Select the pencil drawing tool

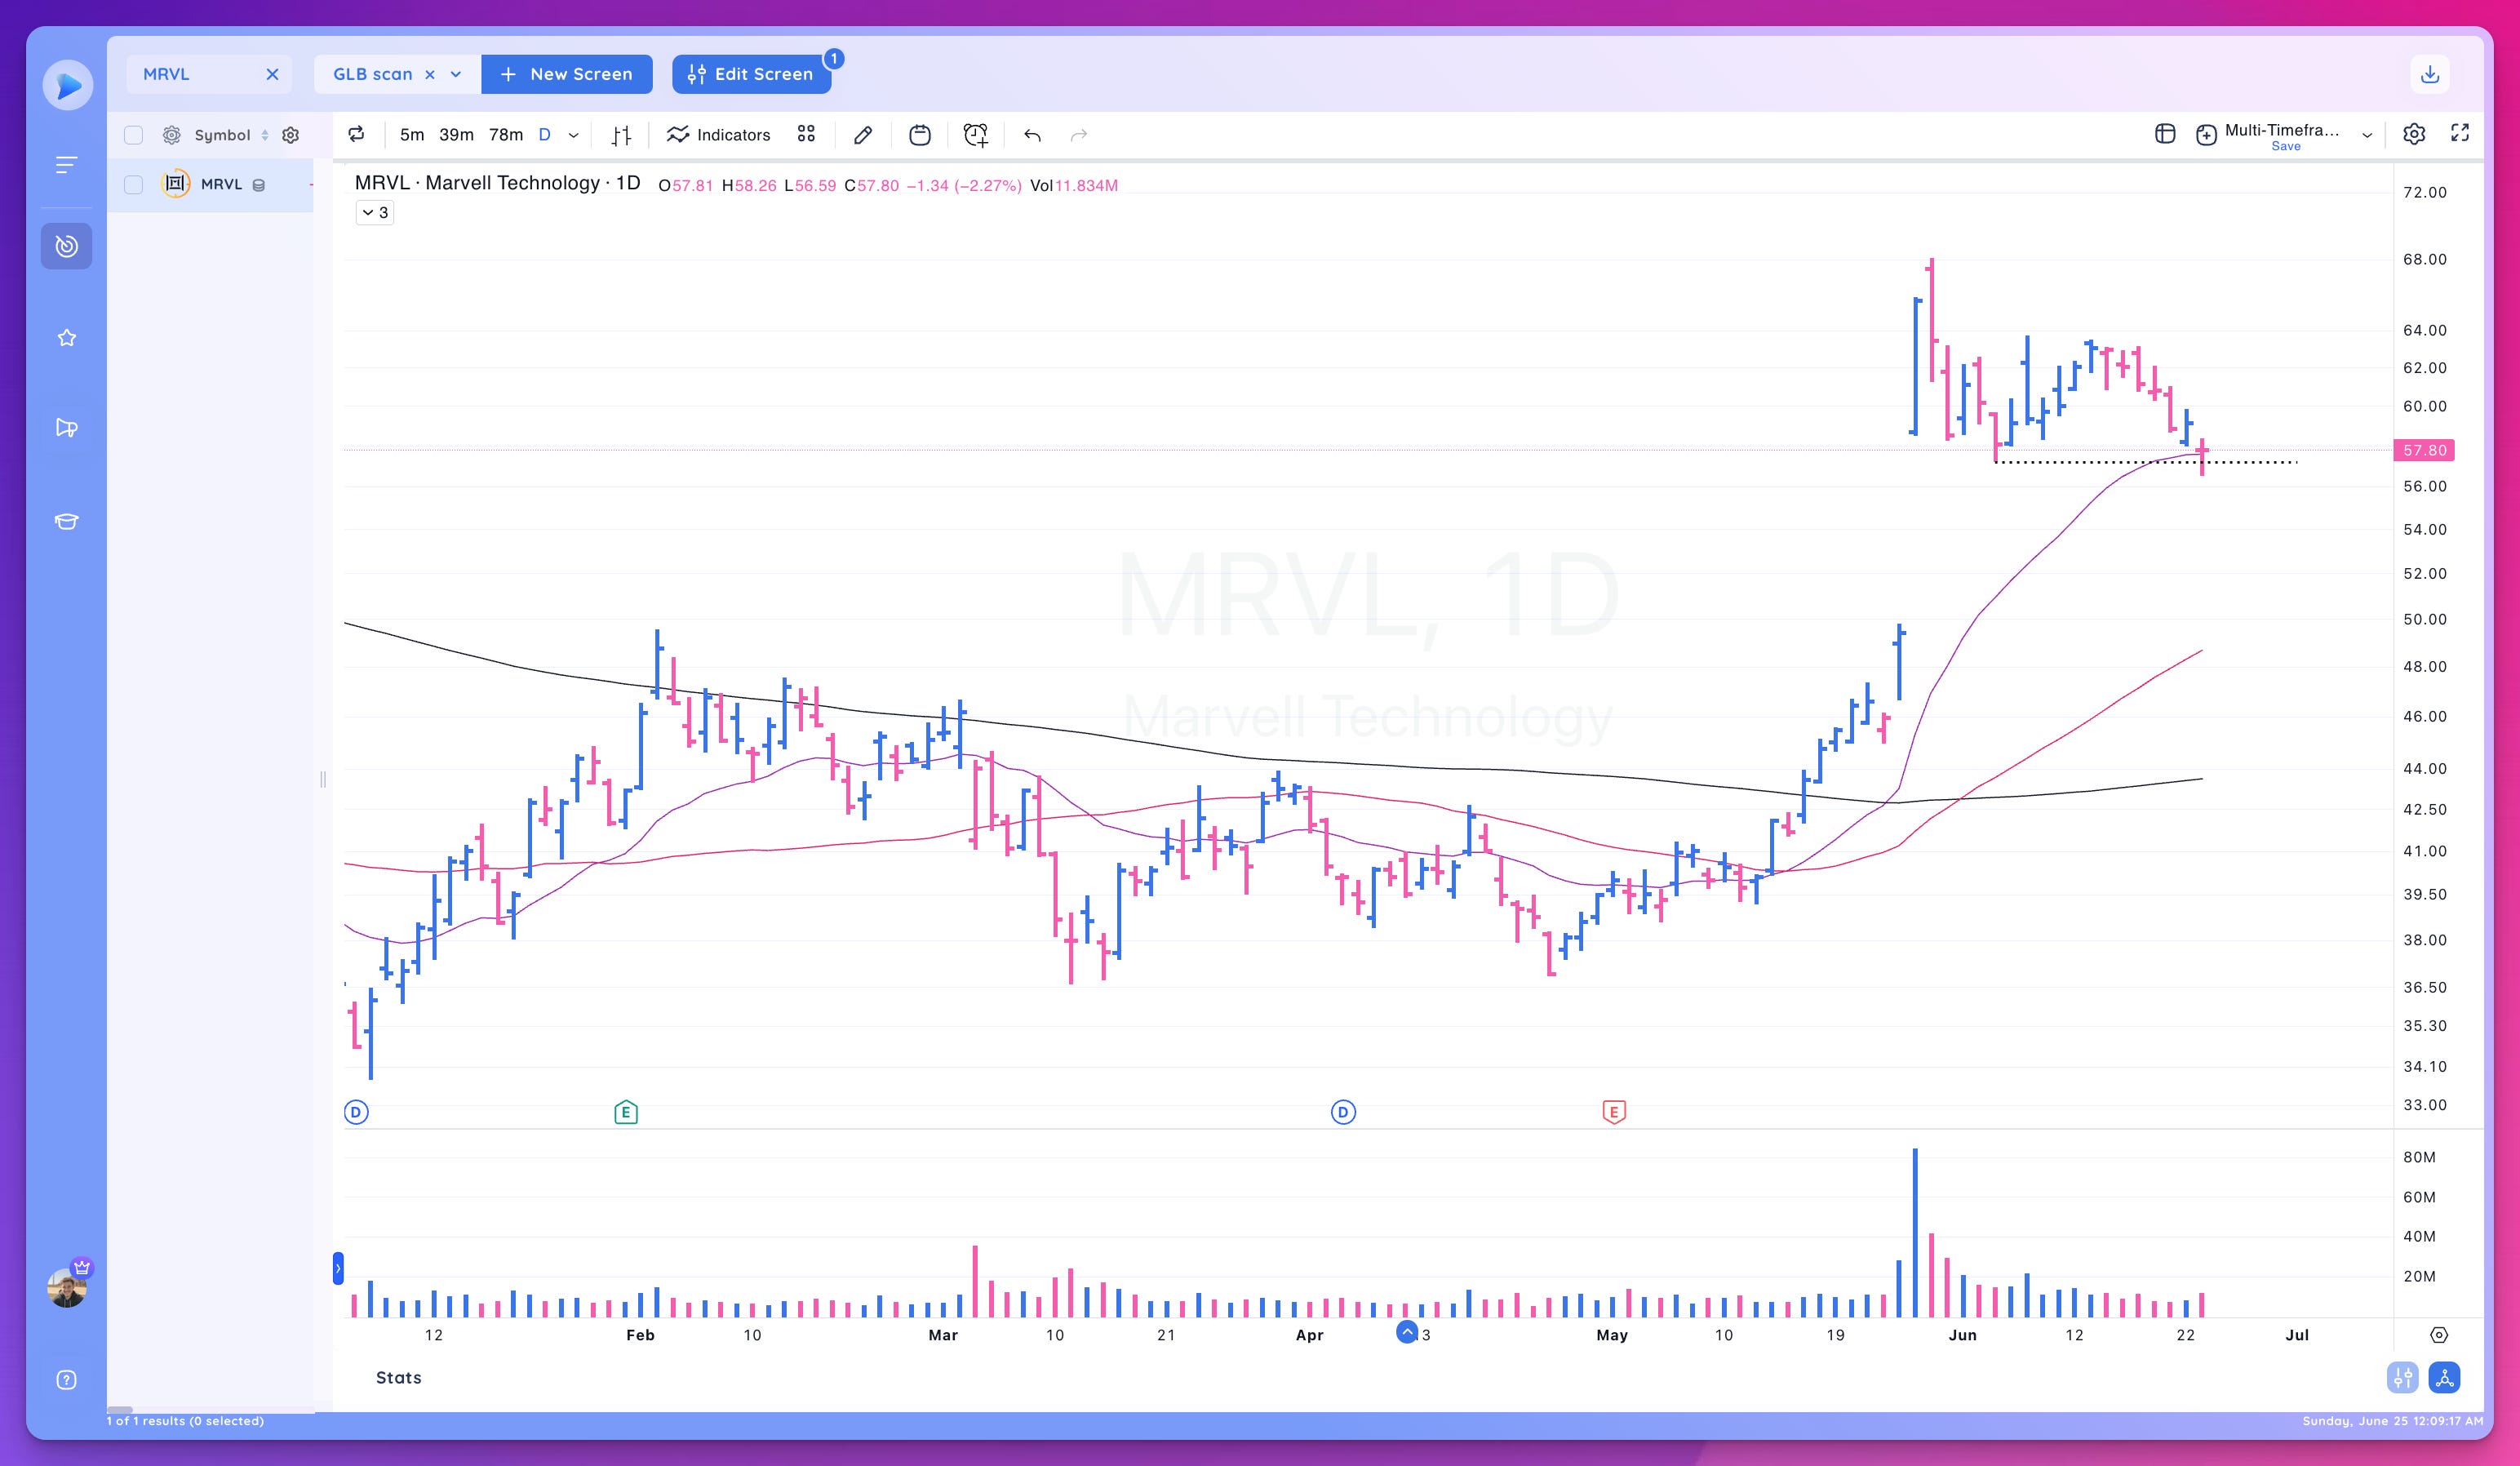[863, 135]
